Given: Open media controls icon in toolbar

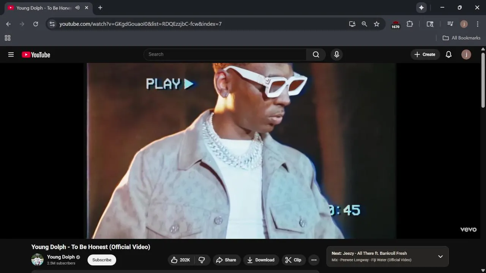Looking at the screenshot, I should (450, 24).
